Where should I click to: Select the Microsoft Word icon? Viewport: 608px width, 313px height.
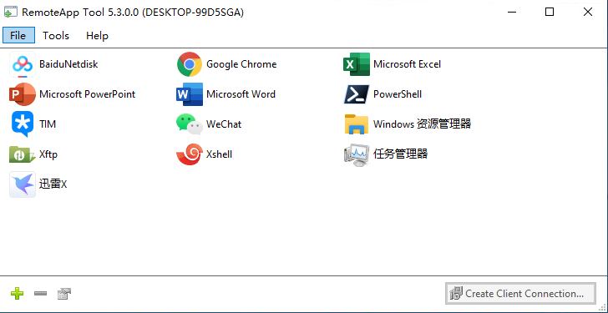click(x=190, y=94)
